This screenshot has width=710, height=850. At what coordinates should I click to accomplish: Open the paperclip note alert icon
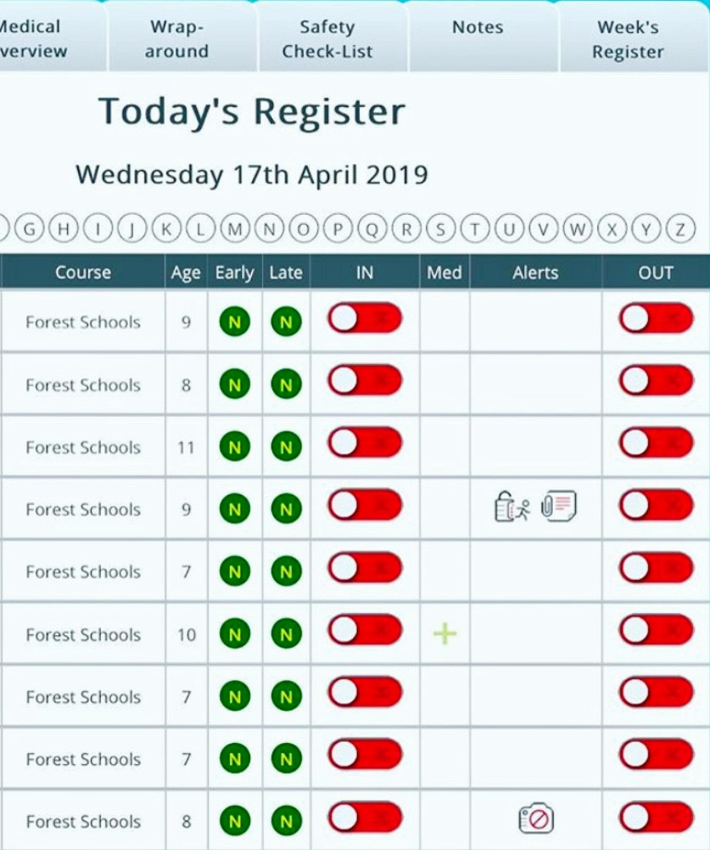tap(559, 506)
